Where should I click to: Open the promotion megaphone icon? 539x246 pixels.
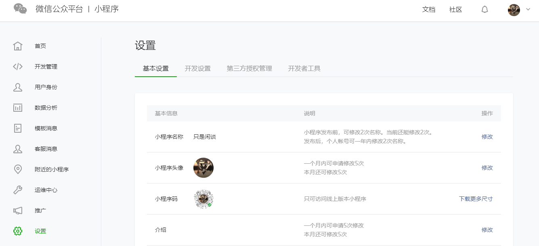[x=18, y=211]
